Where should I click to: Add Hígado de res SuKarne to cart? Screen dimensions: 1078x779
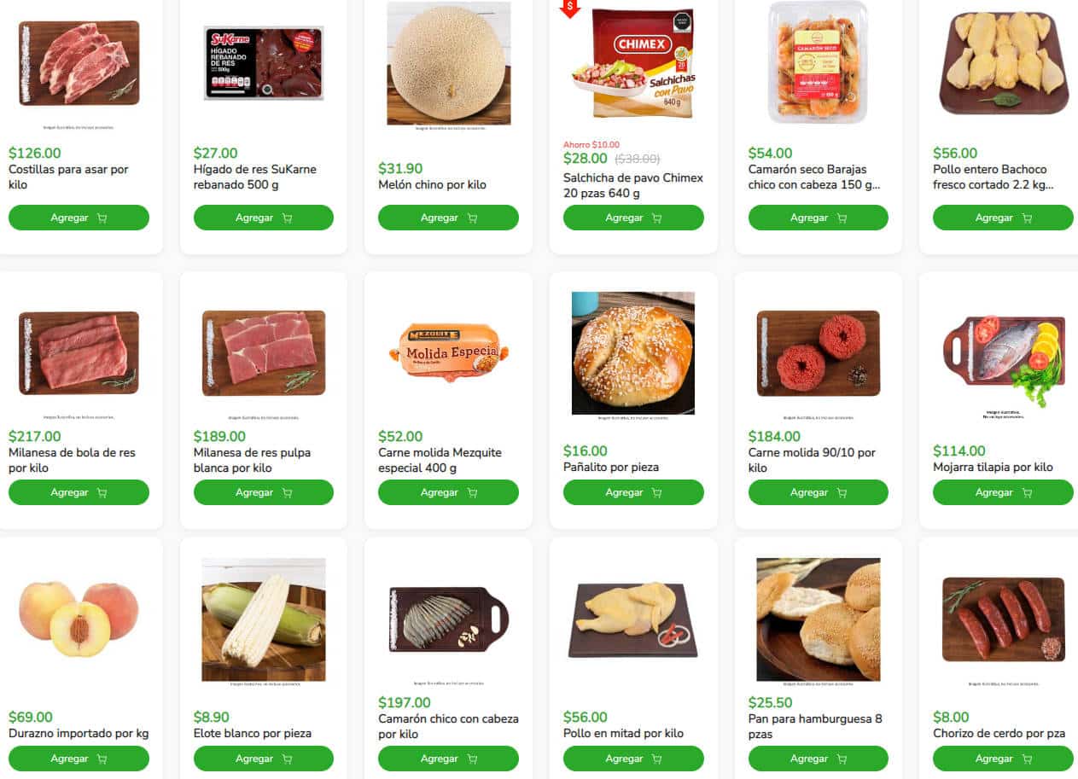tap(264, 218)
